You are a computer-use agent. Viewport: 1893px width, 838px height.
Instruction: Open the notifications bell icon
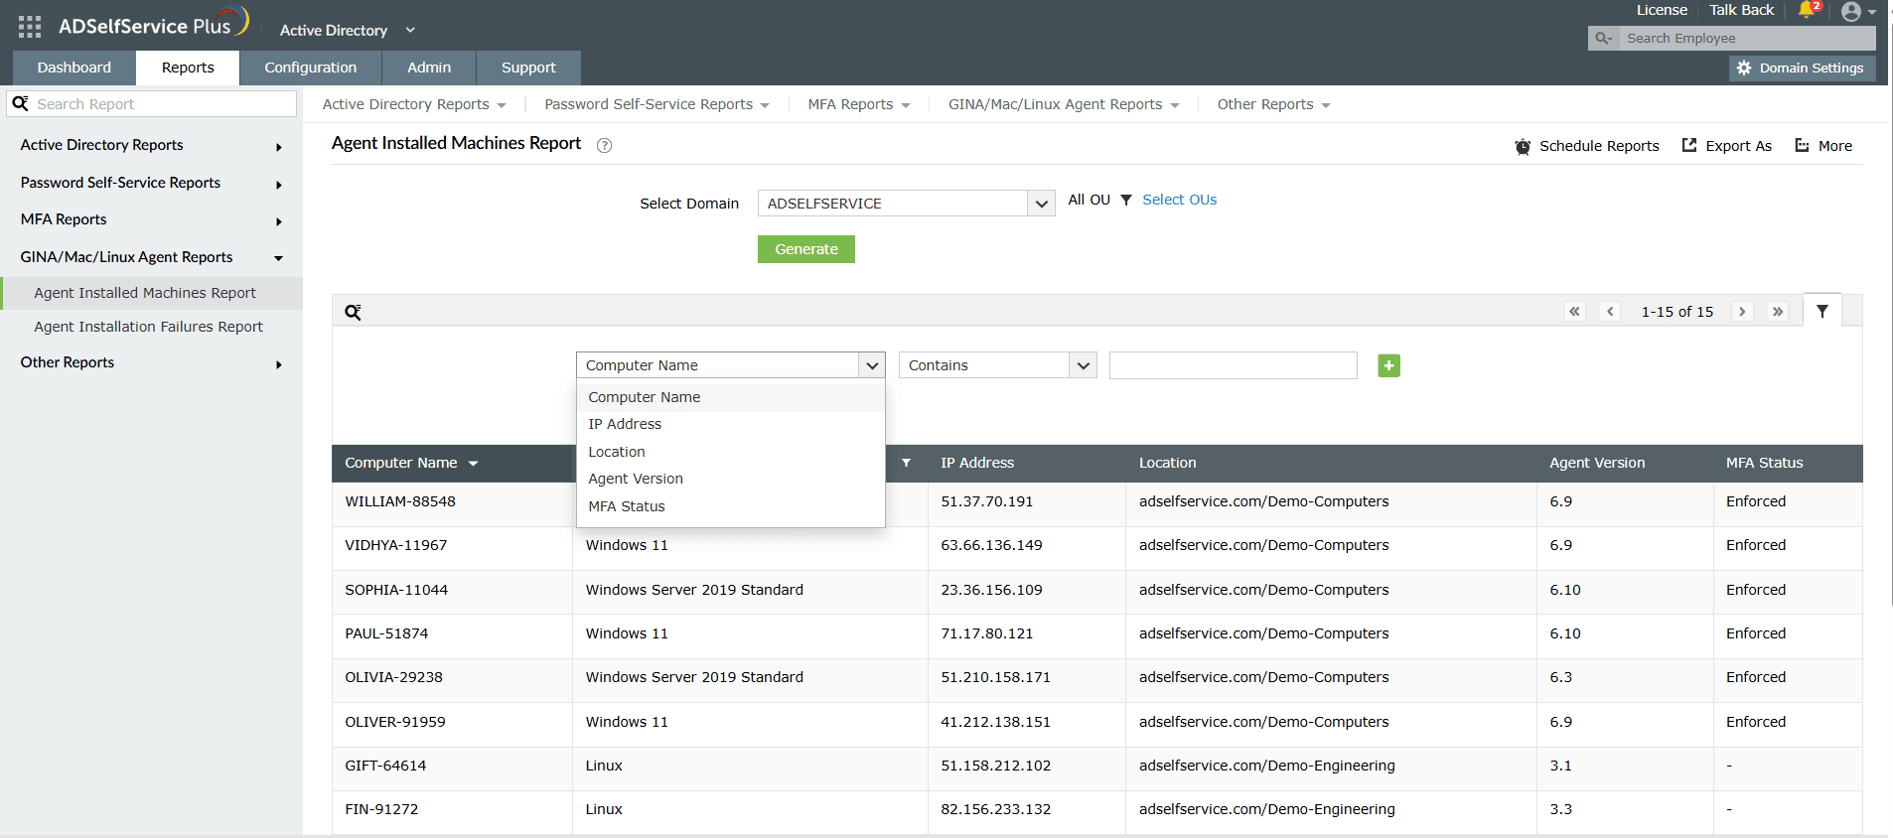pyautogui.click(x=1809, y=10)
